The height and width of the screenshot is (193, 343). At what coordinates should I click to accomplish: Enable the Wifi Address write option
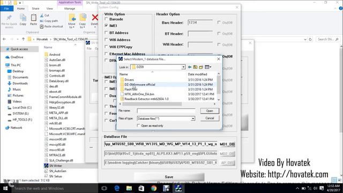[106, 40]
